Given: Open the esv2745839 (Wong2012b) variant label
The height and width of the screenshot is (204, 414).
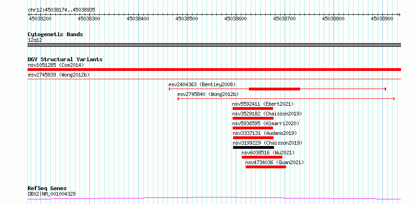Looking at the screenshot, I should (58, 75).
